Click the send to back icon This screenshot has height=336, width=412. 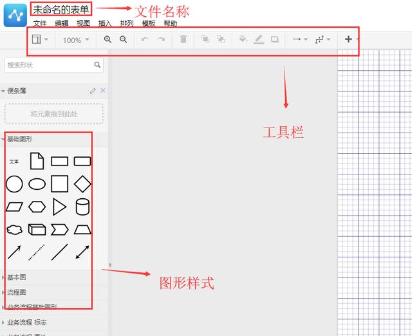[221, 39]
